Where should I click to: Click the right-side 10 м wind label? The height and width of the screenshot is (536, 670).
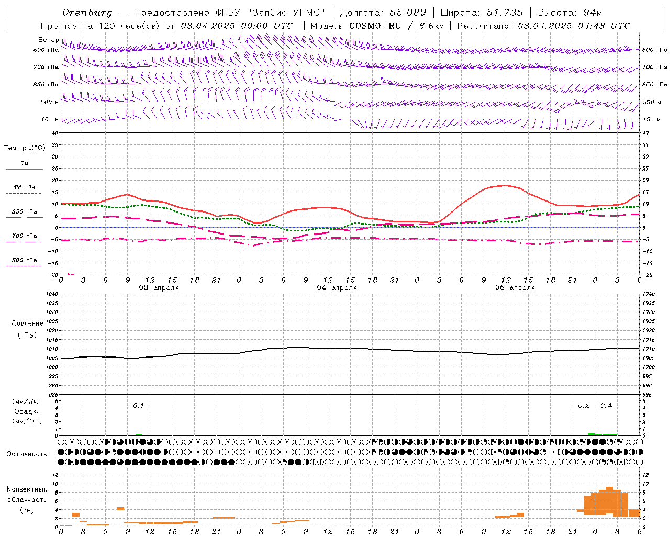(652, 119)
